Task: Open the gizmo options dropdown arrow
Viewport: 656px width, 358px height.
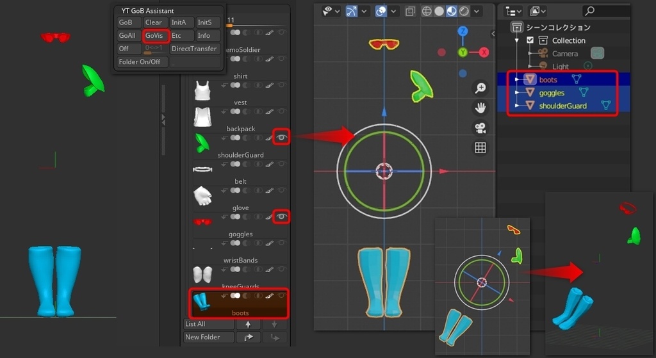Action: [x=364, y=12]
